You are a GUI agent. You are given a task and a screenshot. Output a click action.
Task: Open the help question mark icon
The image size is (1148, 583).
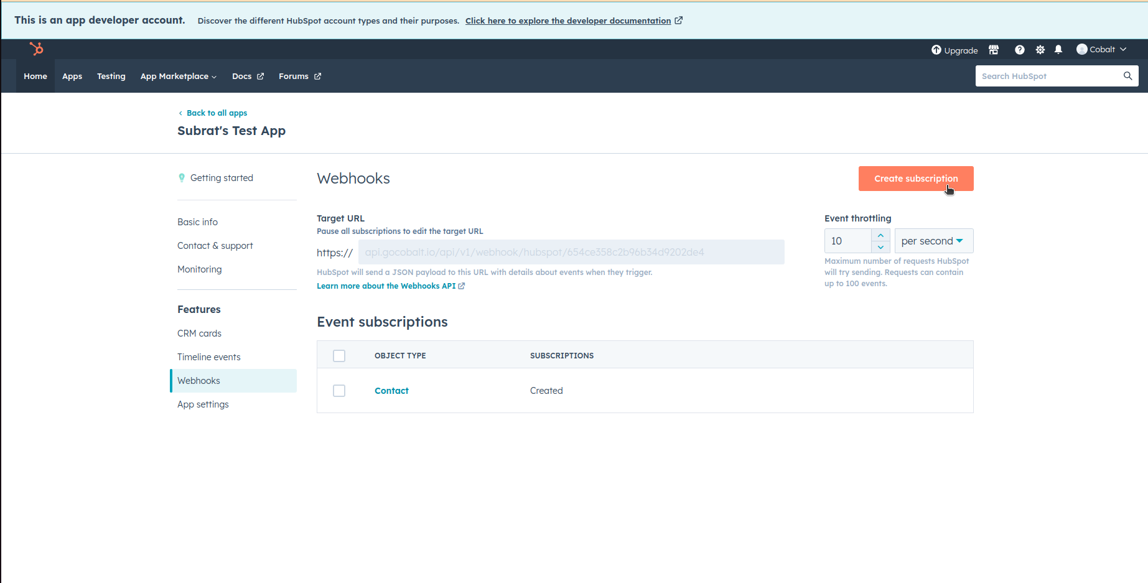point(1020,49)
